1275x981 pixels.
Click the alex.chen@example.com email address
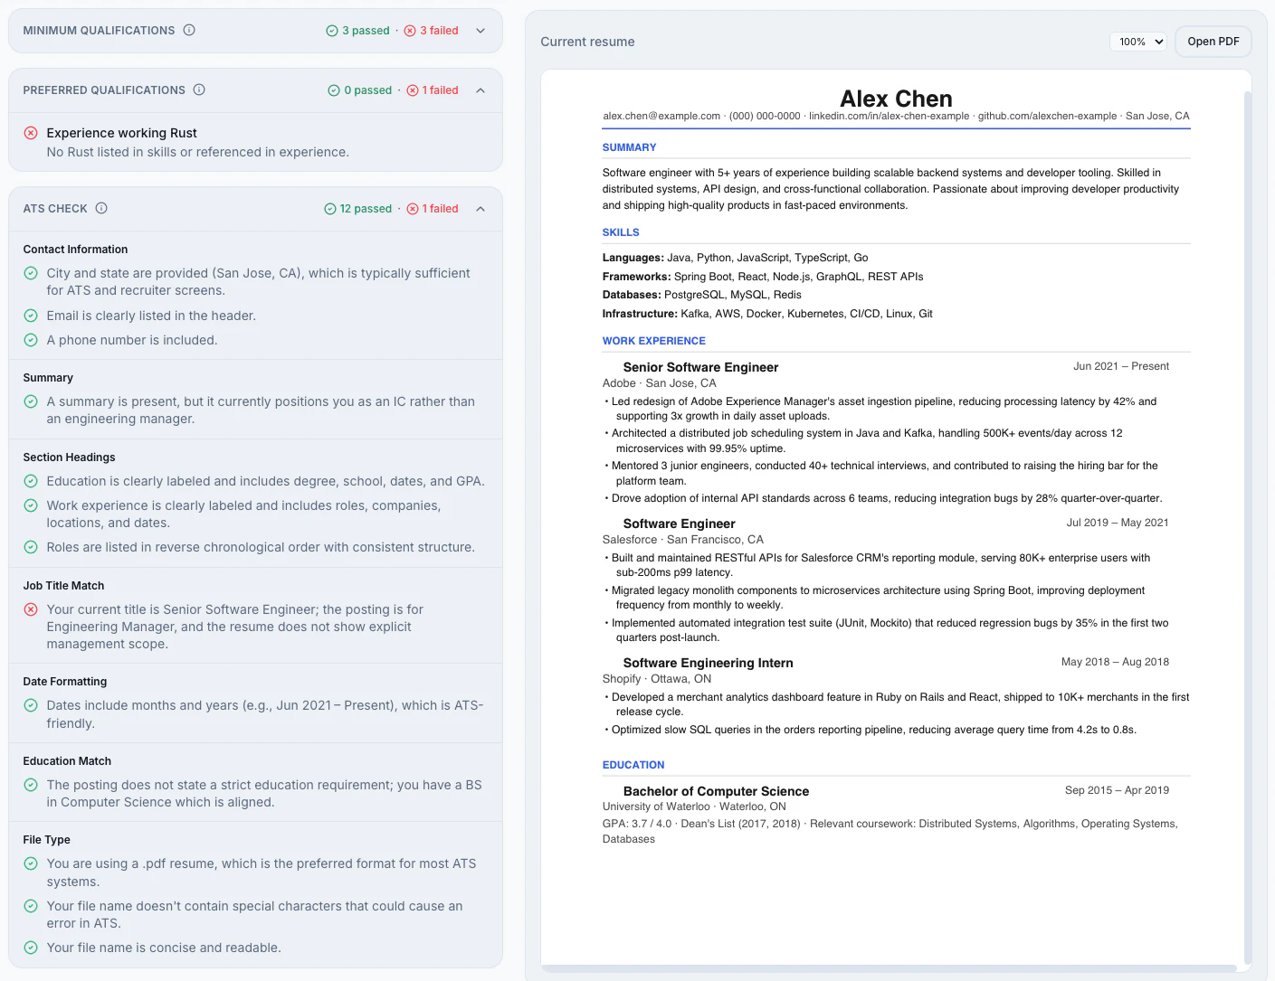click(x=660, y=116)
